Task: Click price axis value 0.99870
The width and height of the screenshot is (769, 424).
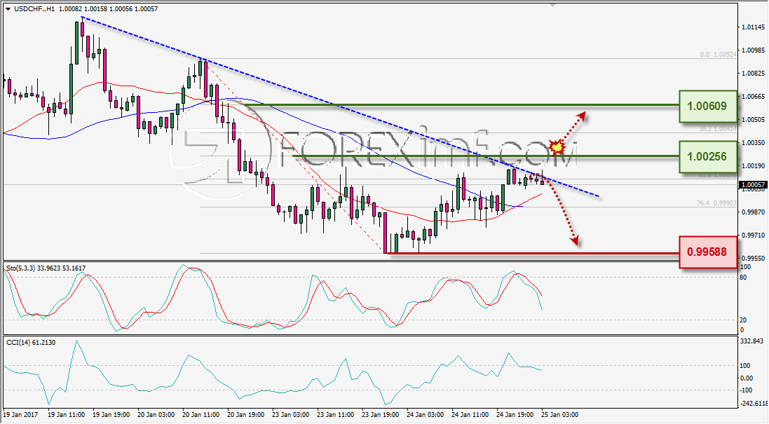Action: (754, 212)
